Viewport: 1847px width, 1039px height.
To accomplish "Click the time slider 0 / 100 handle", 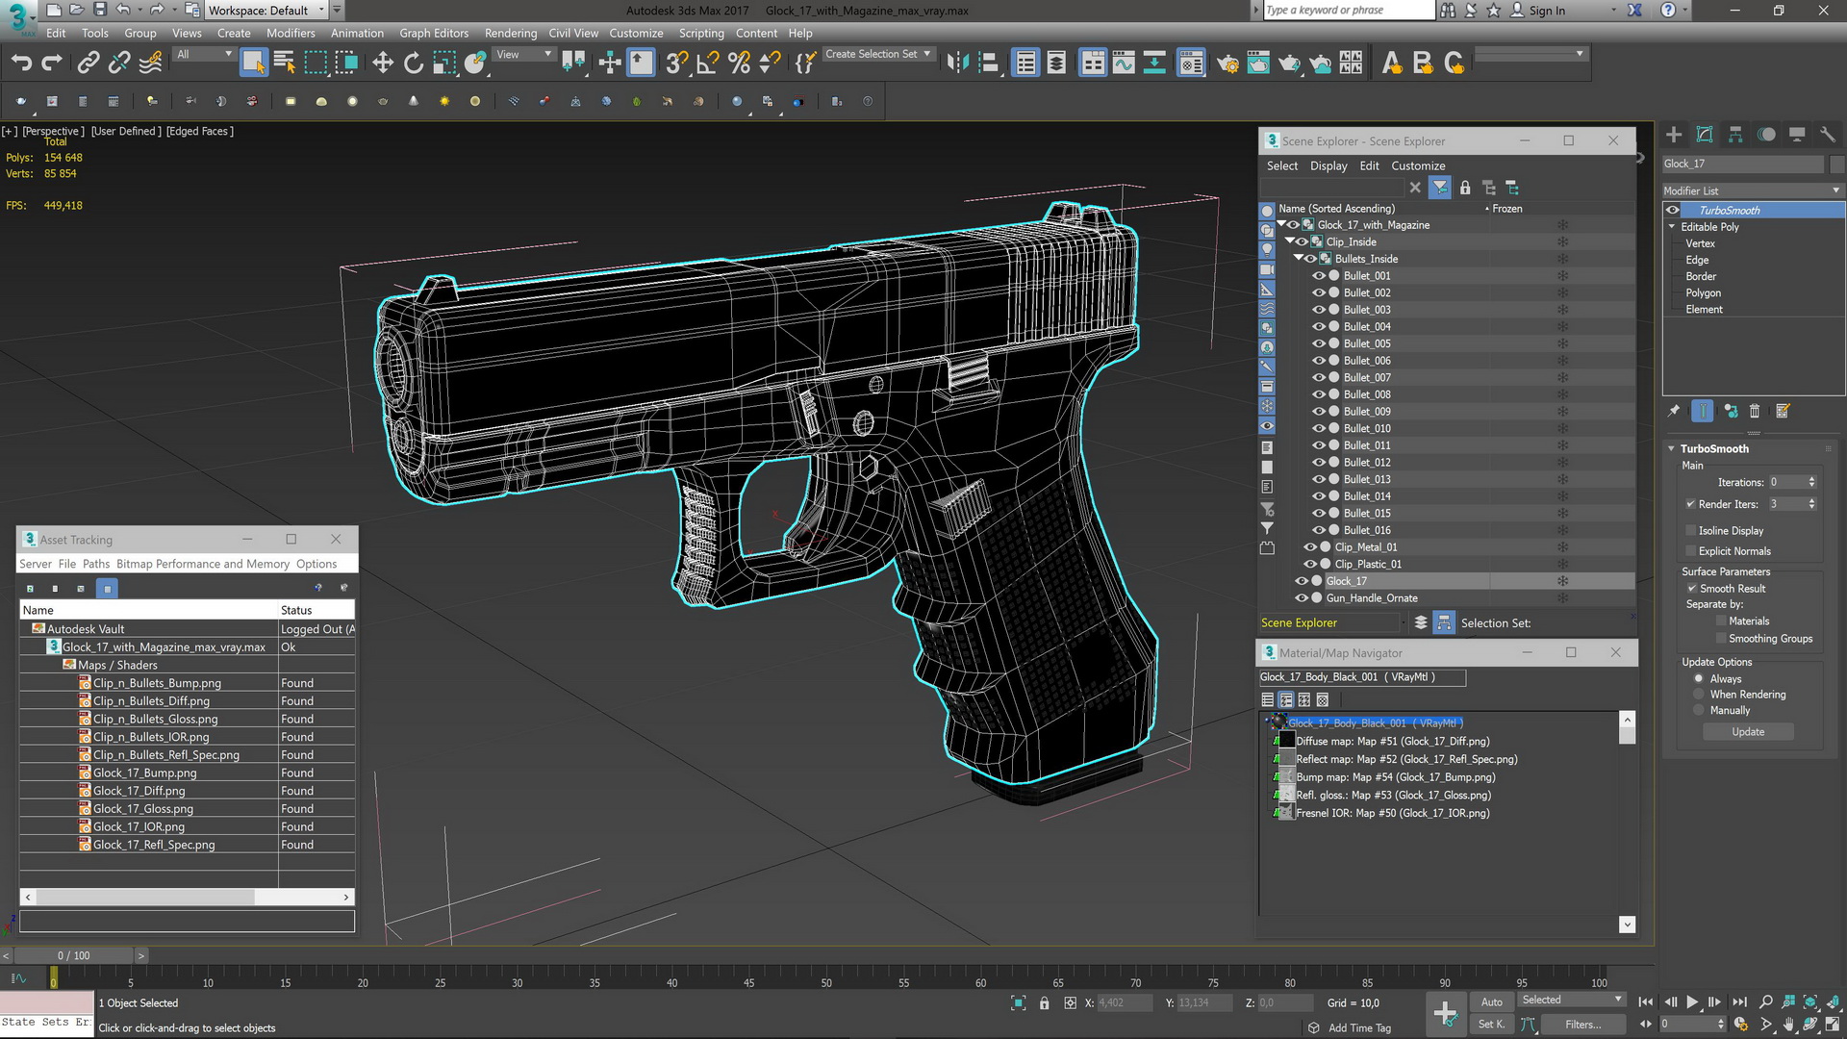I will (74, 955).
